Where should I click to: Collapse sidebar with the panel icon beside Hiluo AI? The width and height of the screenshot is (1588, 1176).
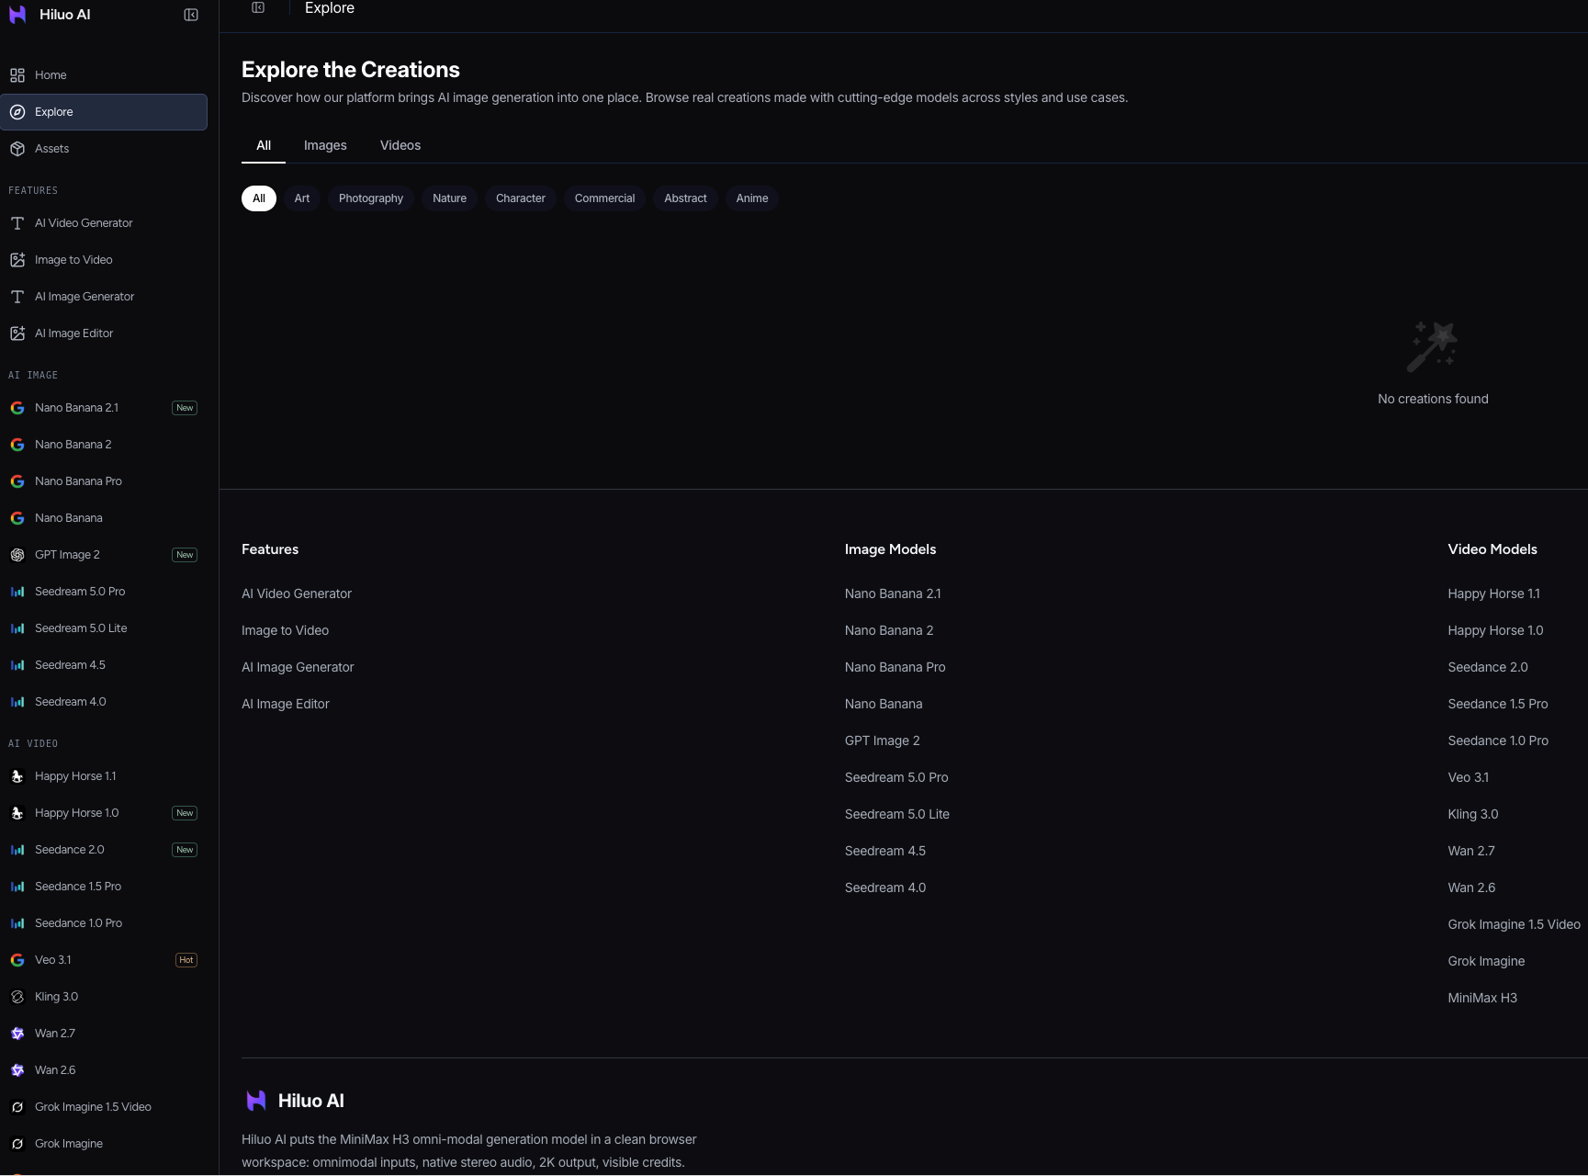click(191, 15)
